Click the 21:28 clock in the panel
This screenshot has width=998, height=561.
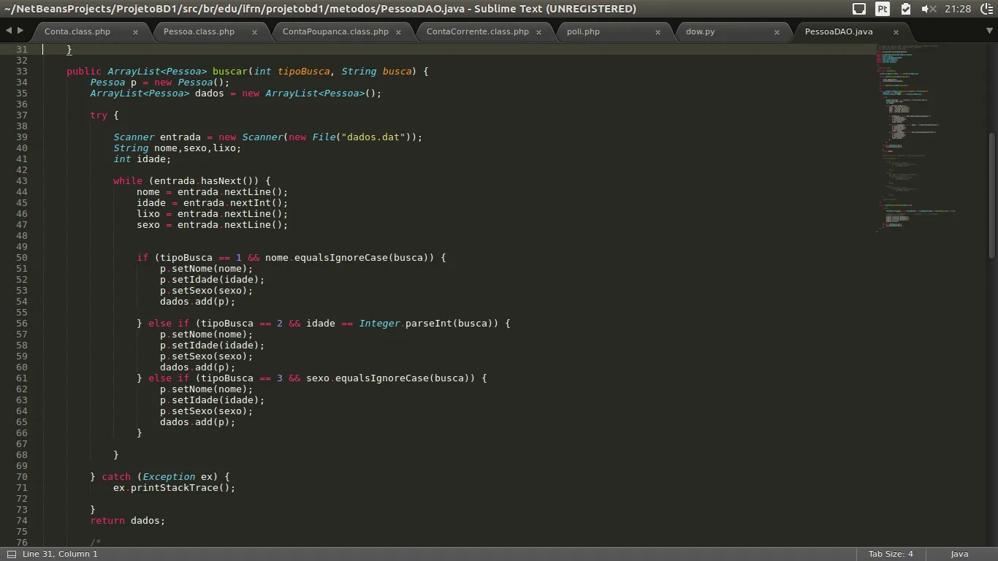(958, 9)
